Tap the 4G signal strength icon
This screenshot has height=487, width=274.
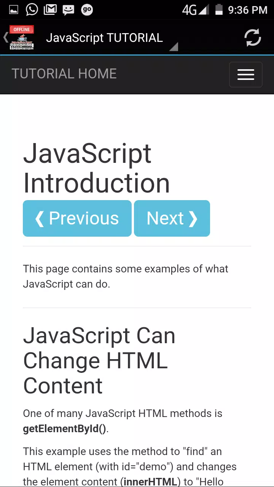coord(195,10)
